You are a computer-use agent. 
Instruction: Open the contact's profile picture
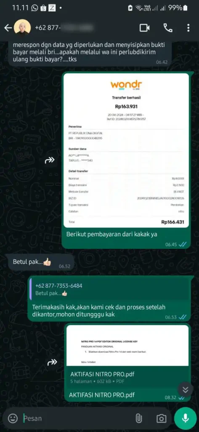click(23, 28)
